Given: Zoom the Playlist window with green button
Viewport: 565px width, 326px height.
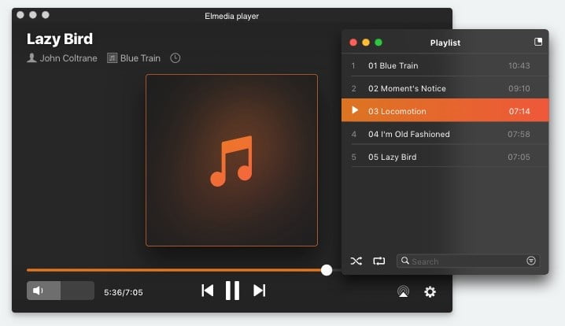Looking at the screenshot, I should pos(379,43).
